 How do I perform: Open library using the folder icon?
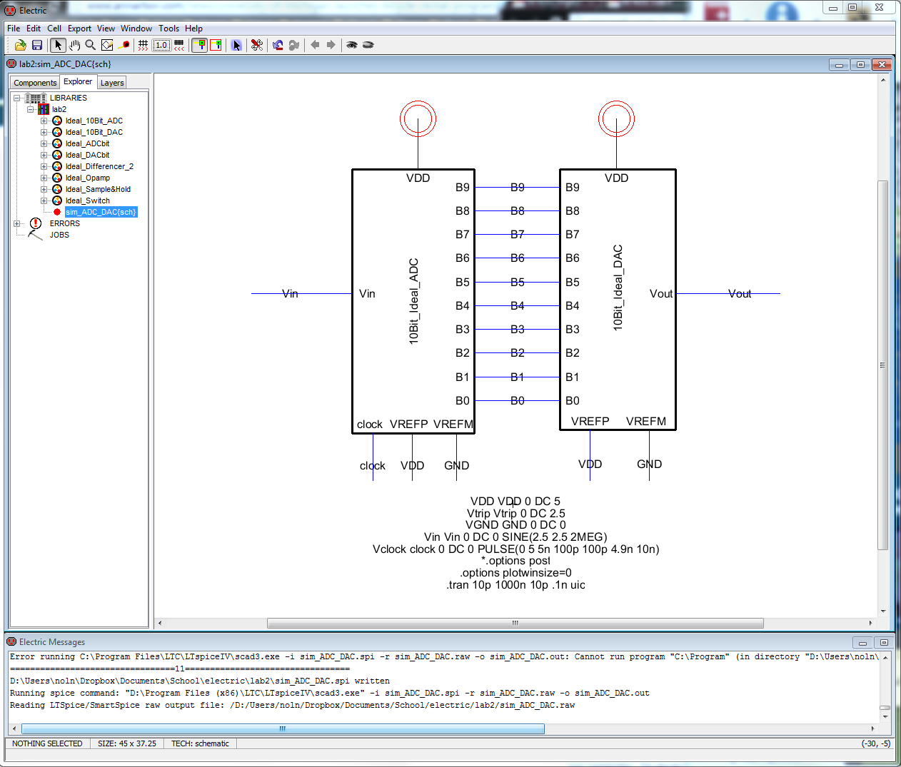point(20,45)
